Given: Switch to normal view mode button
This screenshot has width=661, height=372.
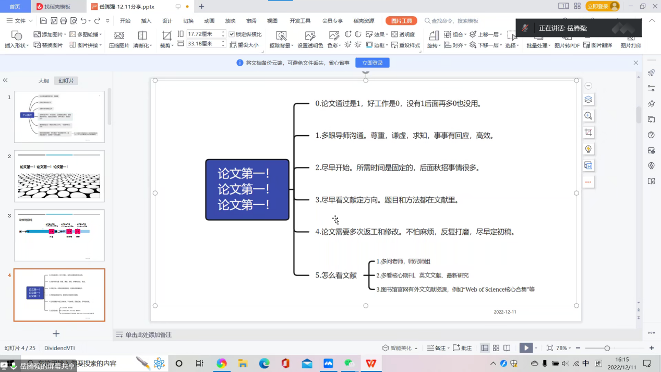Looking at the screenshot, I should click(485, 348).
